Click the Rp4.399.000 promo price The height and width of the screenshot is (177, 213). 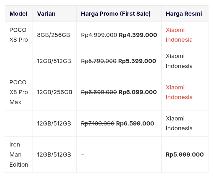(x=138, y=35)
